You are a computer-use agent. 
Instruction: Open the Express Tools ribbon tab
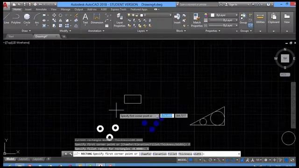[x=119, y=9]
